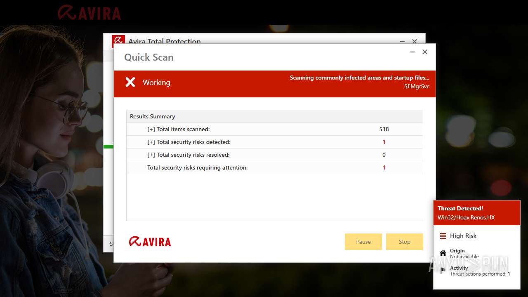Click Avira Total Protection window title

[165, 41]
